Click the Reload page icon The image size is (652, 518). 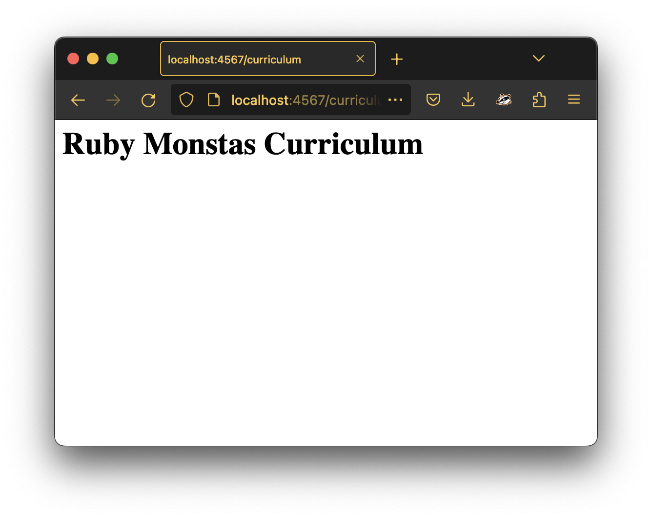148,100
